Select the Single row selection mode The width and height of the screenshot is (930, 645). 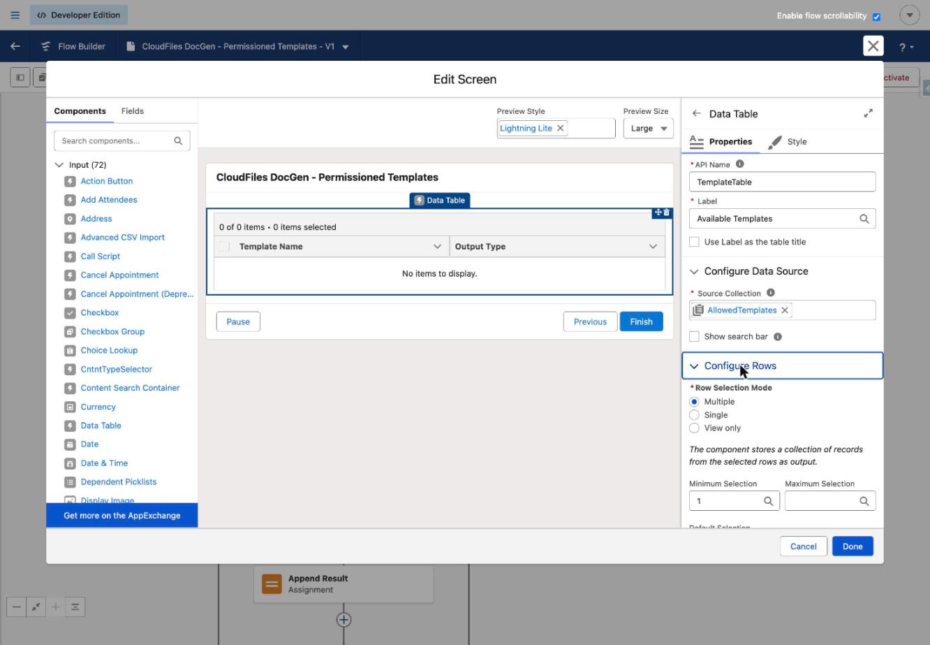tap(694, 415)
